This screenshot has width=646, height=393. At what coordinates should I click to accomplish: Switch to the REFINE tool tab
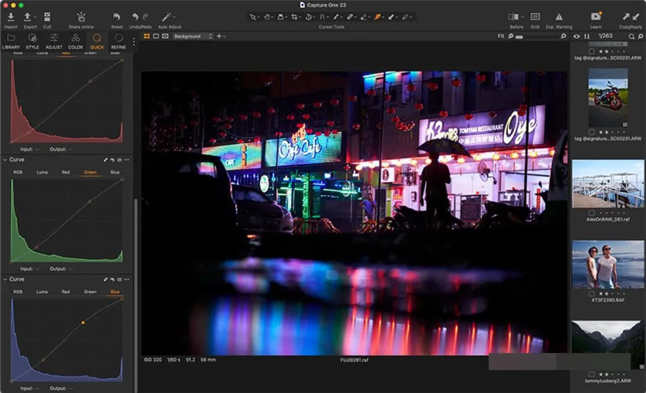pos(118,42)
